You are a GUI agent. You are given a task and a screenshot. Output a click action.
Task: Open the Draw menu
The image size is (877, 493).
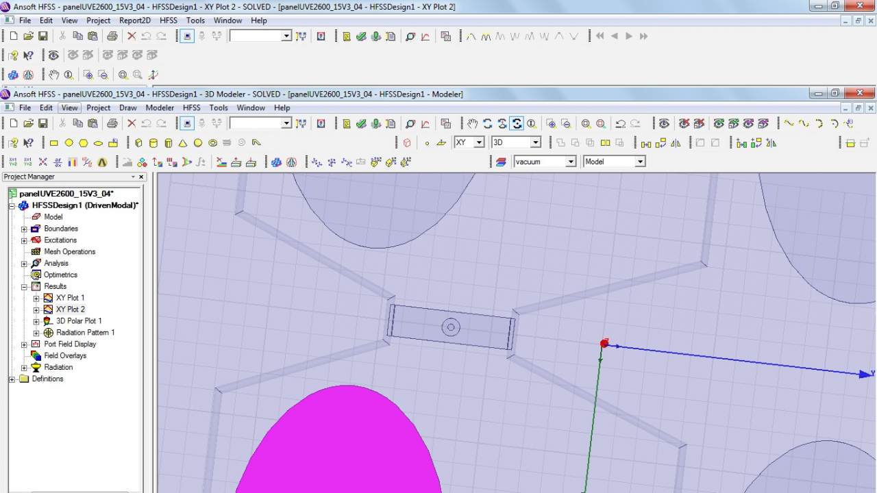tap(128, 108)
